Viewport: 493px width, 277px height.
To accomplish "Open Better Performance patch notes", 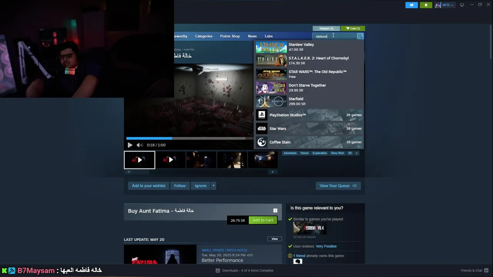I will 222,260.
